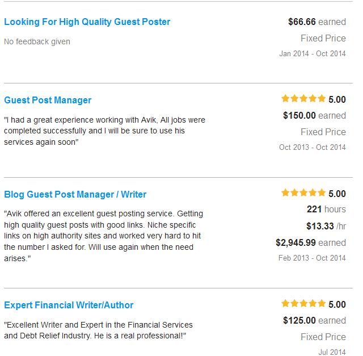Click the Jan 2014 - Oct 2014 date range
Screen dimensions: 363x356
pyautogui.click(x=313, y=54)
